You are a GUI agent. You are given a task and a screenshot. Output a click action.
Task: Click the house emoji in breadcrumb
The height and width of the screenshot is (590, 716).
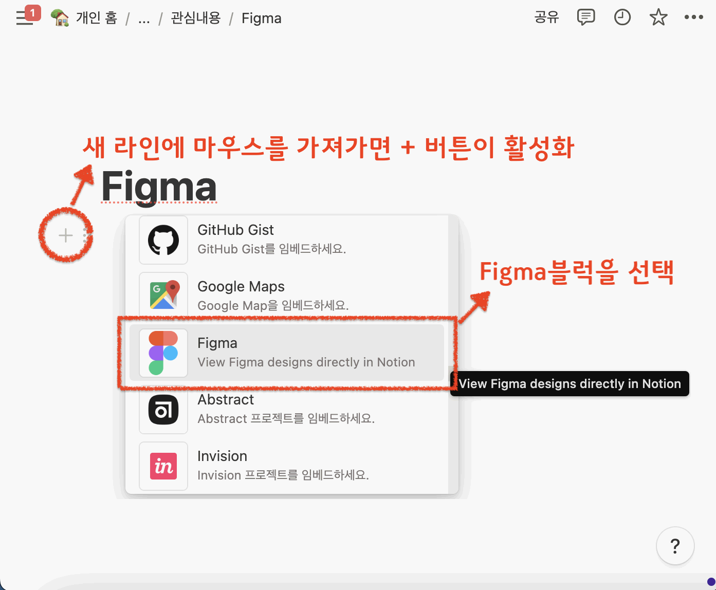(60, 18)
